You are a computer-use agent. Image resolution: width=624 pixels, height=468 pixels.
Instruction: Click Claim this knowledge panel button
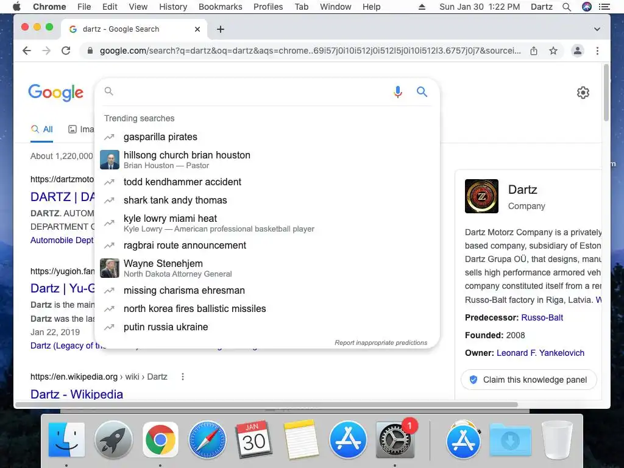(x=529, y=380)
